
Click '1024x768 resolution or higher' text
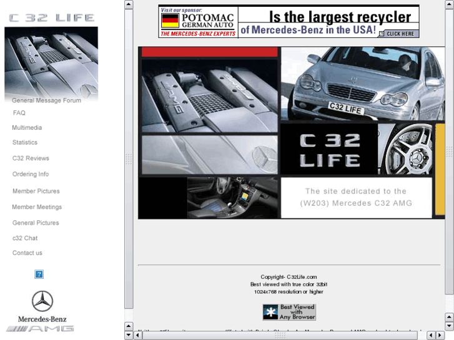[x=289, y=292]
